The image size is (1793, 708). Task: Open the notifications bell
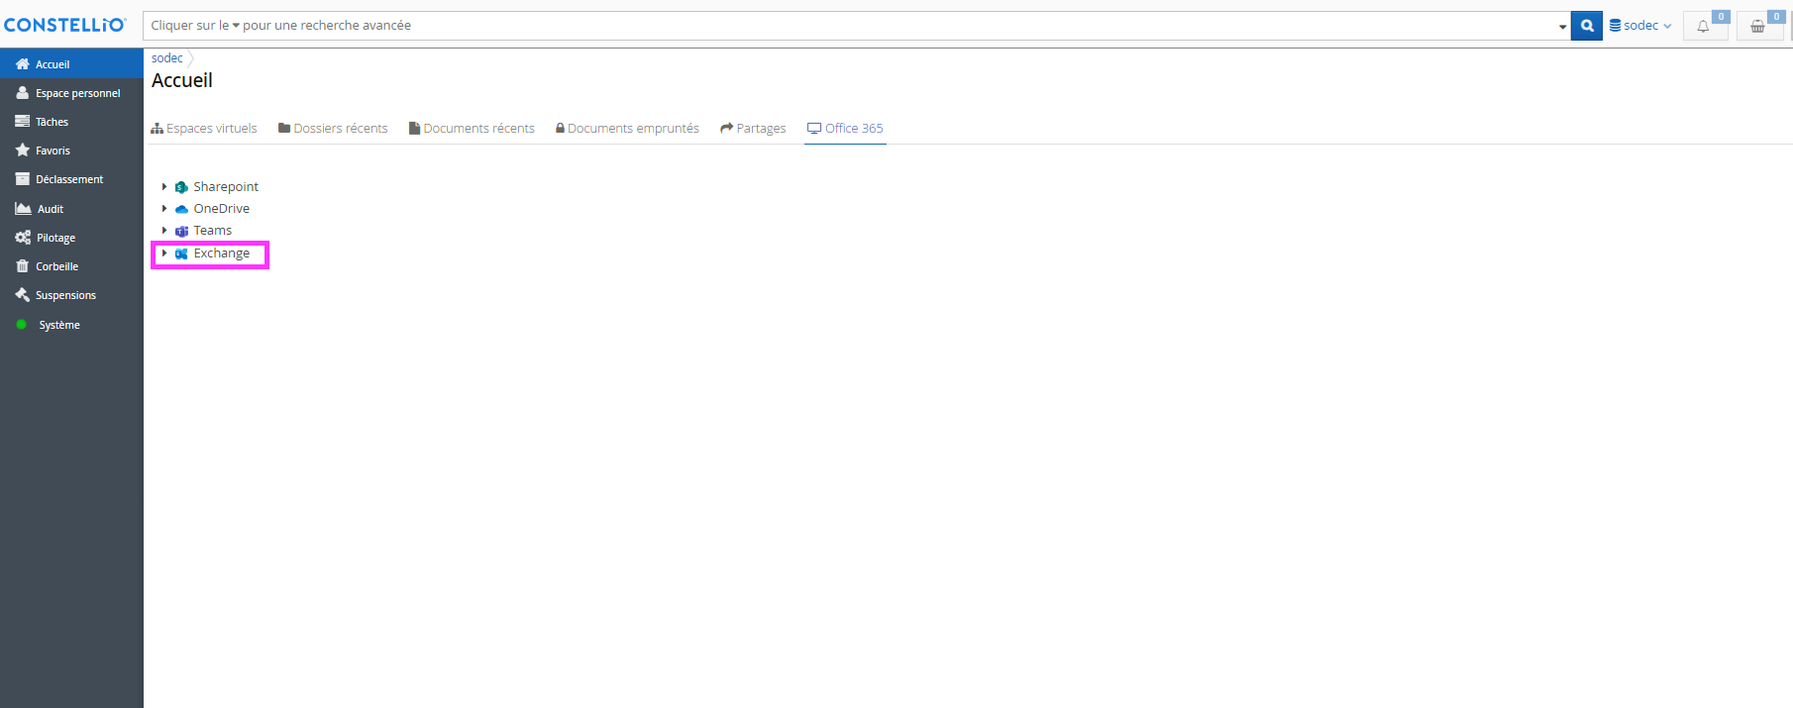[1704, 27]
